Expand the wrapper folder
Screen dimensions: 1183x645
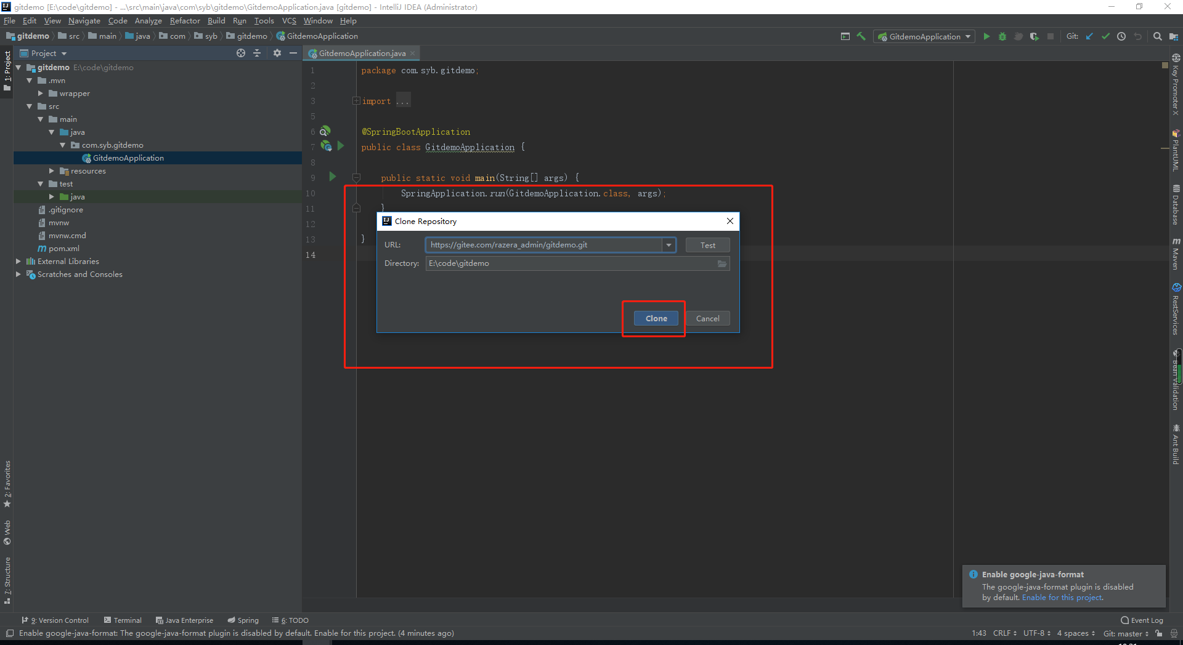[x=40, y=94]
